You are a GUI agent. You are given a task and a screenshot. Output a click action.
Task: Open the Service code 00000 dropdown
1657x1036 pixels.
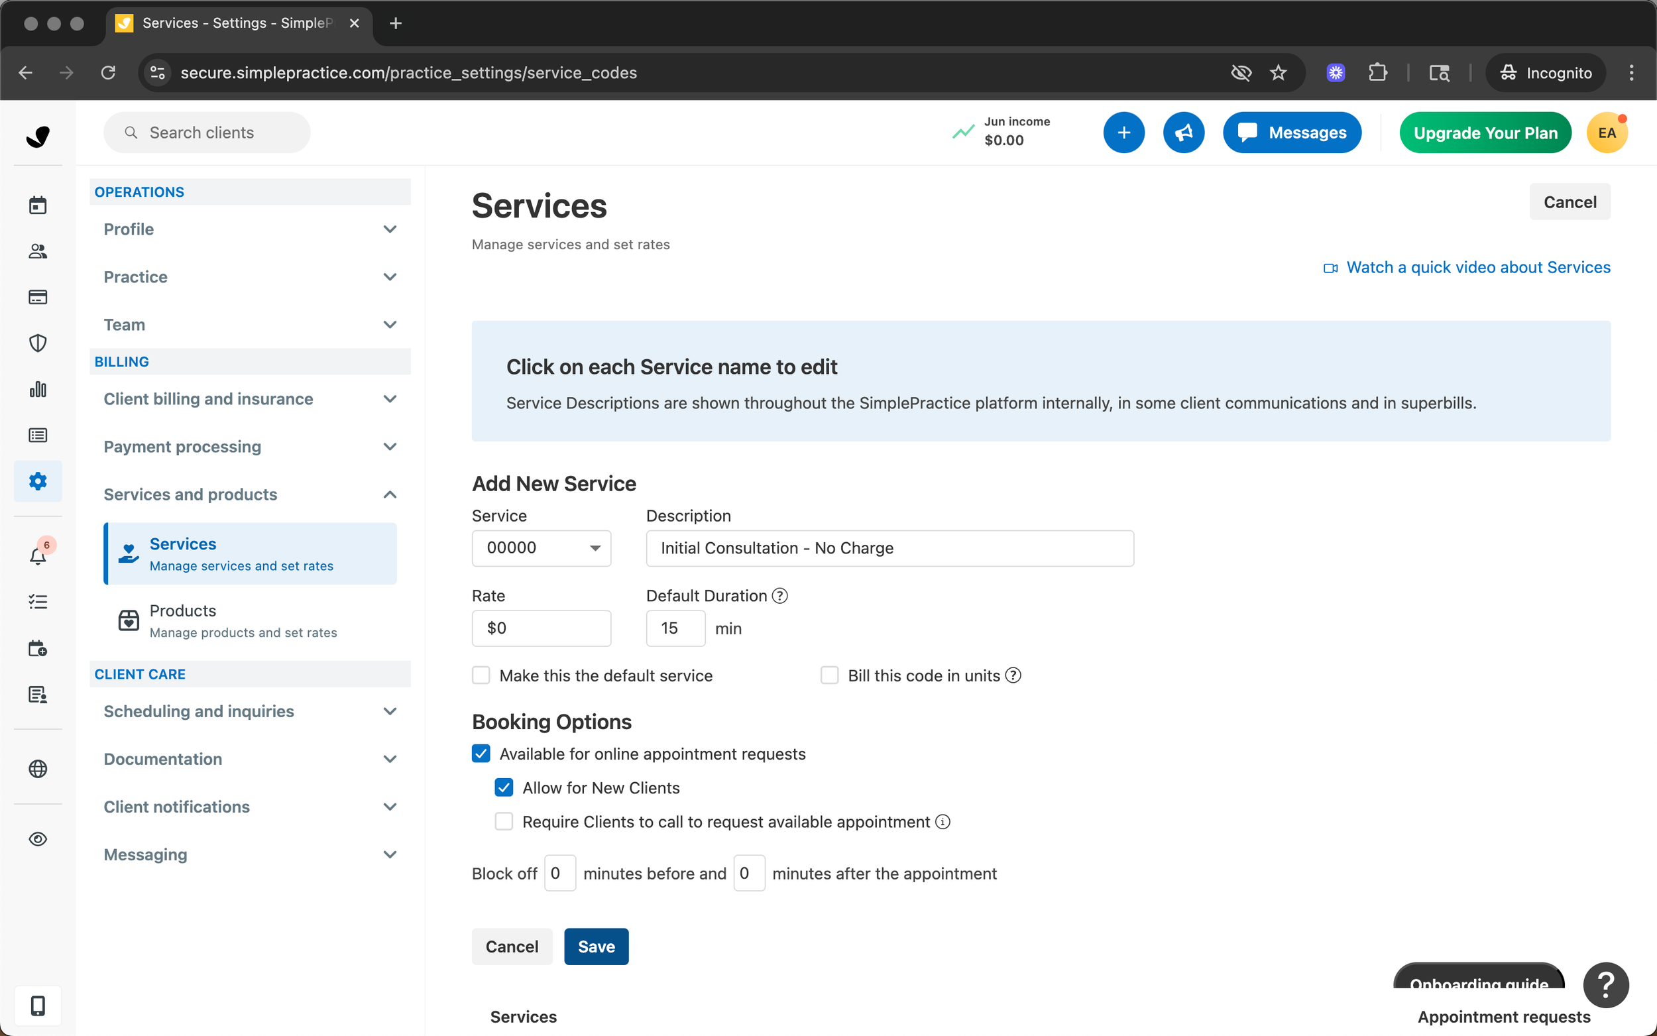pos(541,548)
